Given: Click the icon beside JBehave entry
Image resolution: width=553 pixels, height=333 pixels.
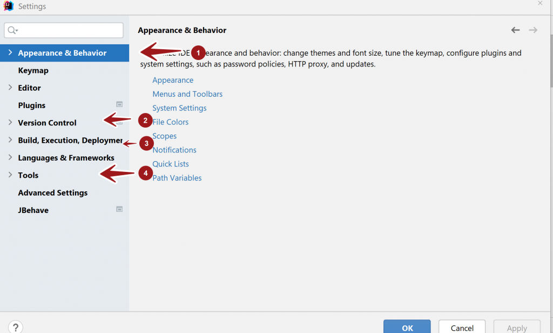Looking at the screenshot, I should coord(119,209).
